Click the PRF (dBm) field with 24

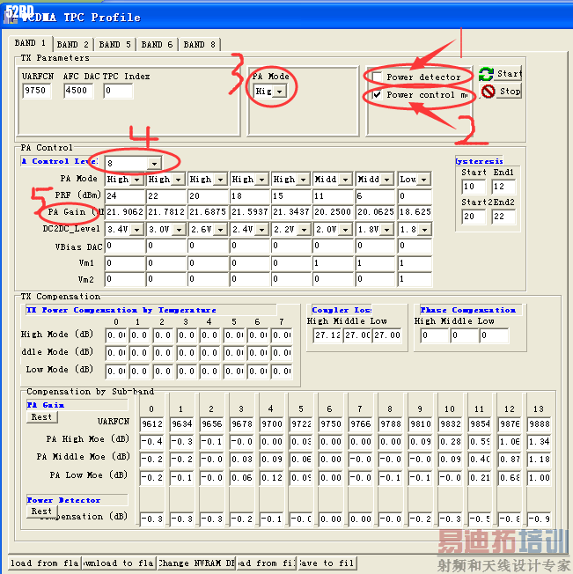[125, 195]
